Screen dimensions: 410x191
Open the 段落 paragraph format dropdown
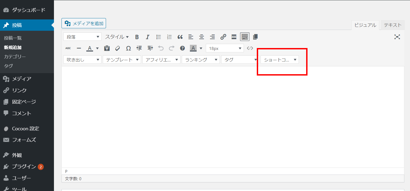[82, 37]
